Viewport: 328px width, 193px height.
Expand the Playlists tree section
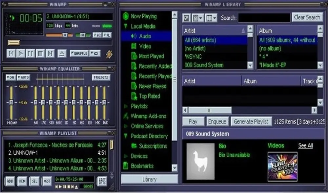pyautogui.click(x=126, y=106)
